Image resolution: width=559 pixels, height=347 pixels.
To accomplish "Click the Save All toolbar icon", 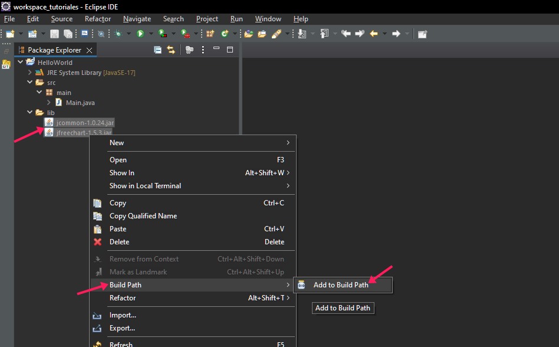I will (x=68, y=34).
